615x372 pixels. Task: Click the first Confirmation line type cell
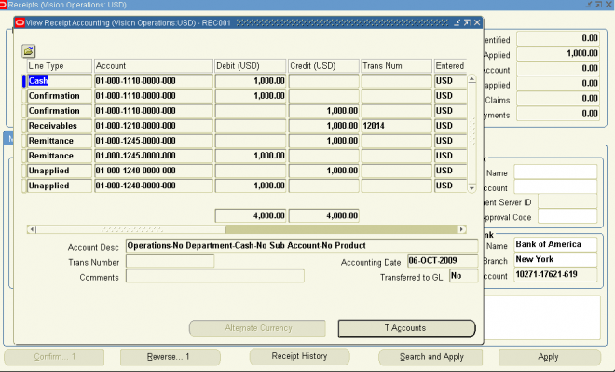tap(59, 96)
